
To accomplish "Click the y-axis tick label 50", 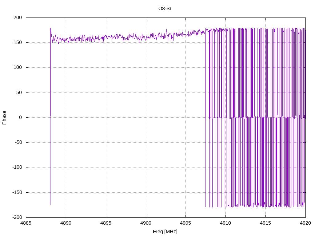I will tap(19, 92).
